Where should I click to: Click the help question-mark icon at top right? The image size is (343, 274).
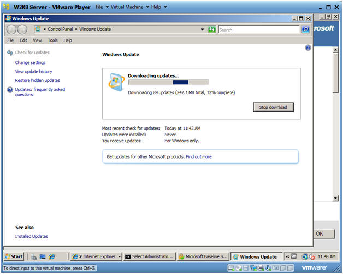coord(308,48)
